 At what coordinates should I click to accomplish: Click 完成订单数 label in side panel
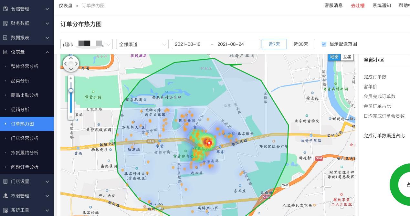tap(375, 77)
